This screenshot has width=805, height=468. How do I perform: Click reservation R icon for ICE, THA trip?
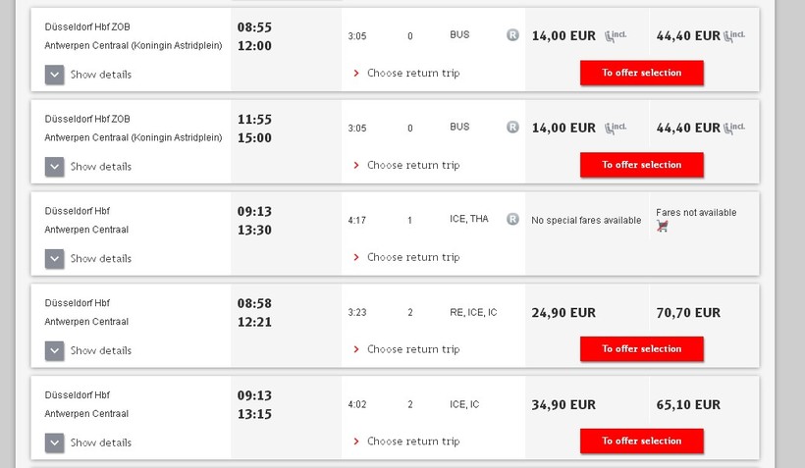tap(512, 220)
